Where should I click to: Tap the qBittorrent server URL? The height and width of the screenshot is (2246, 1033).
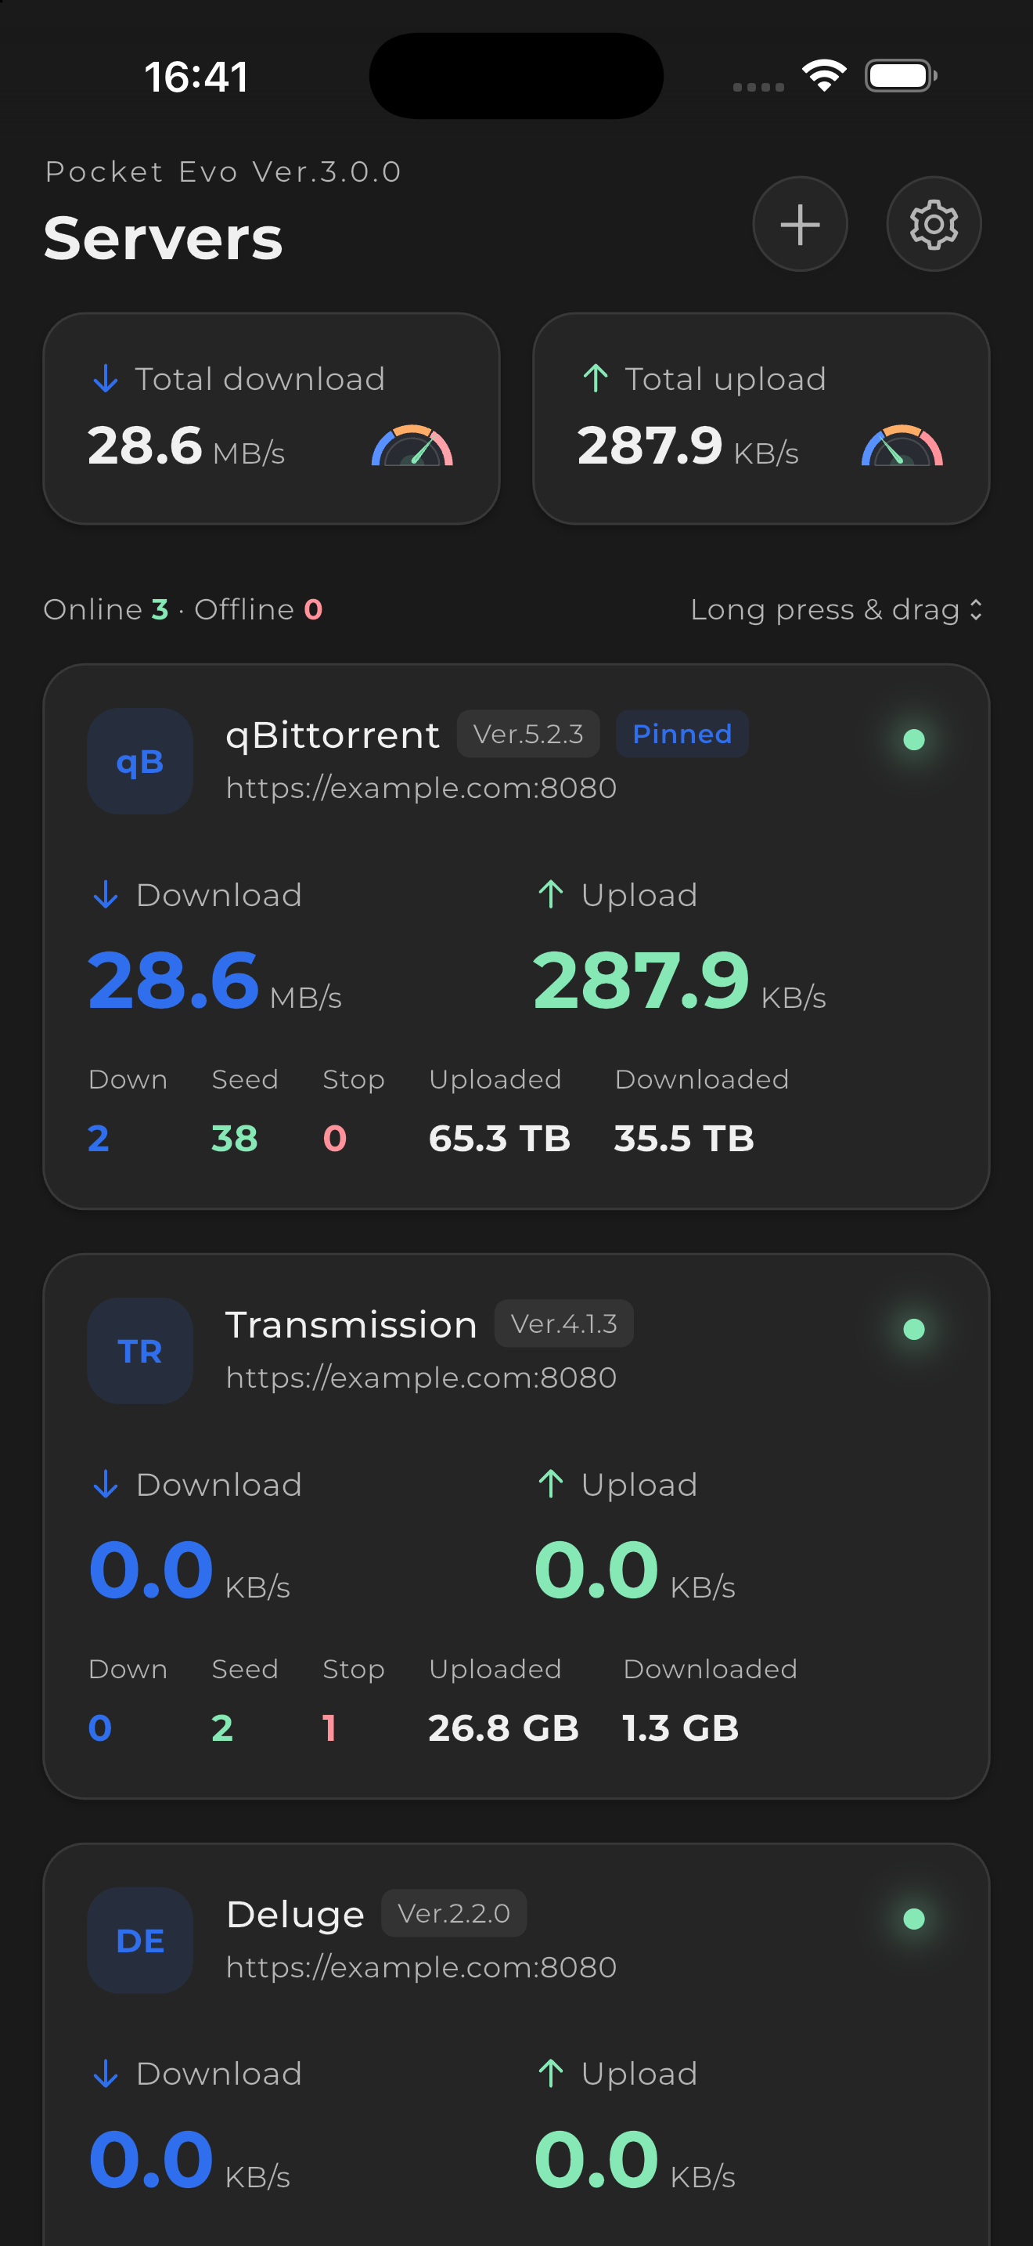pos(422,788)
